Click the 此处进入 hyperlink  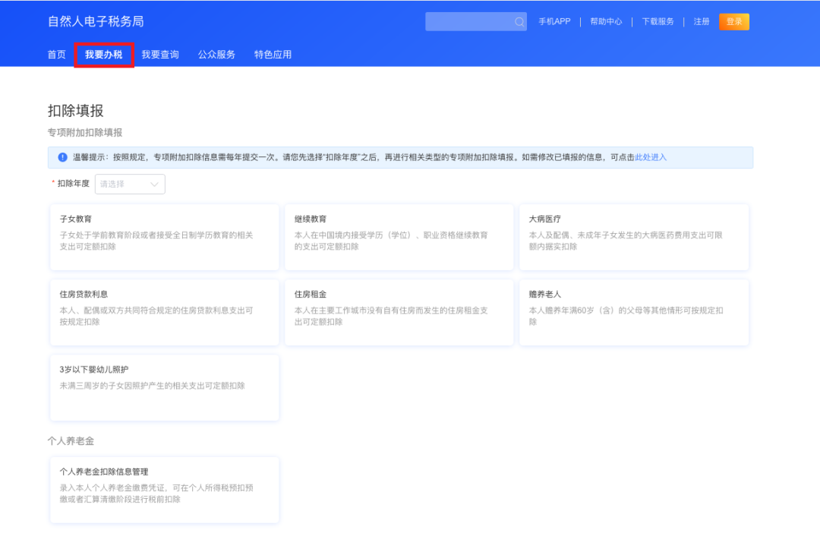pyautogui.click(x=651, y=157)
